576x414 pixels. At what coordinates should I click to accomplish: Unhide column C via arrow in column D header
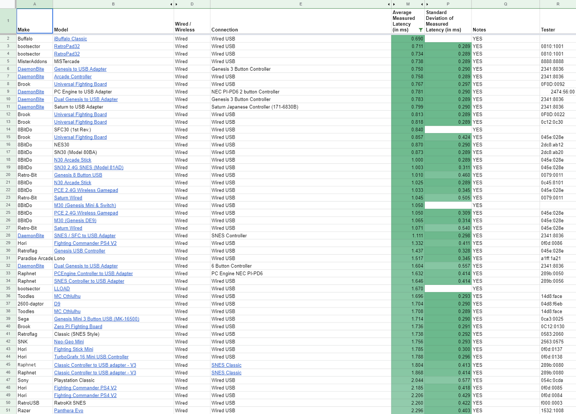(176, 4)
